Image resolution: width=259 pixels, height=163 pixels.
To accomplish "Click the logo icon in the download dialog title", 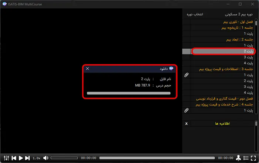I will point(171,68).
